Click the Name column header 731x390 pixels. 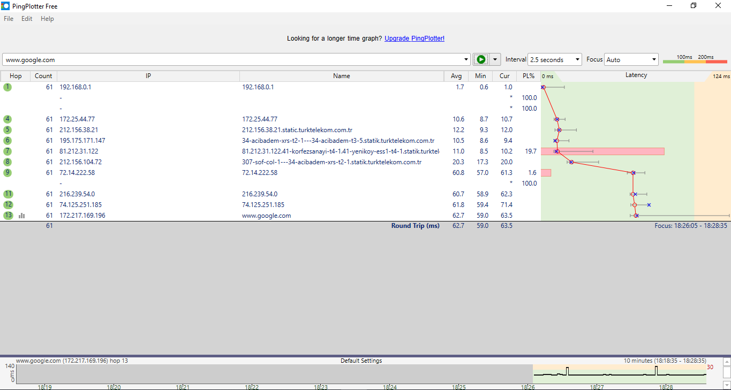point(342,76)
